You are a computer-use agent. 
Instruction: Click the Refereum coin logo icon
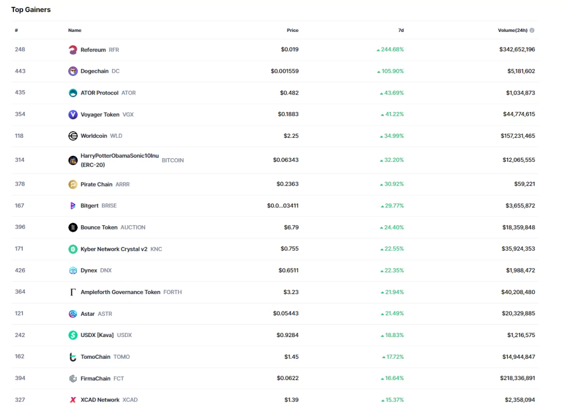(73, 50)
